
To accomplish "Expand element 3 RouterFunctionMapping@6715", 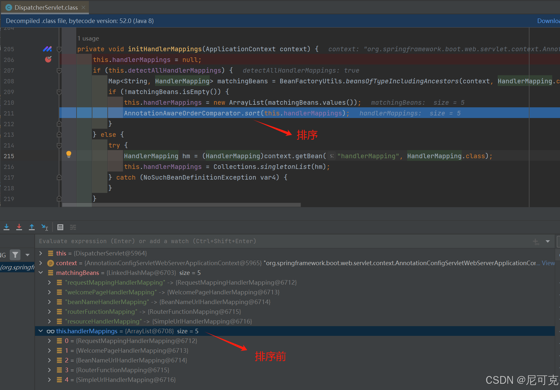I will click(x=49, y=370).
